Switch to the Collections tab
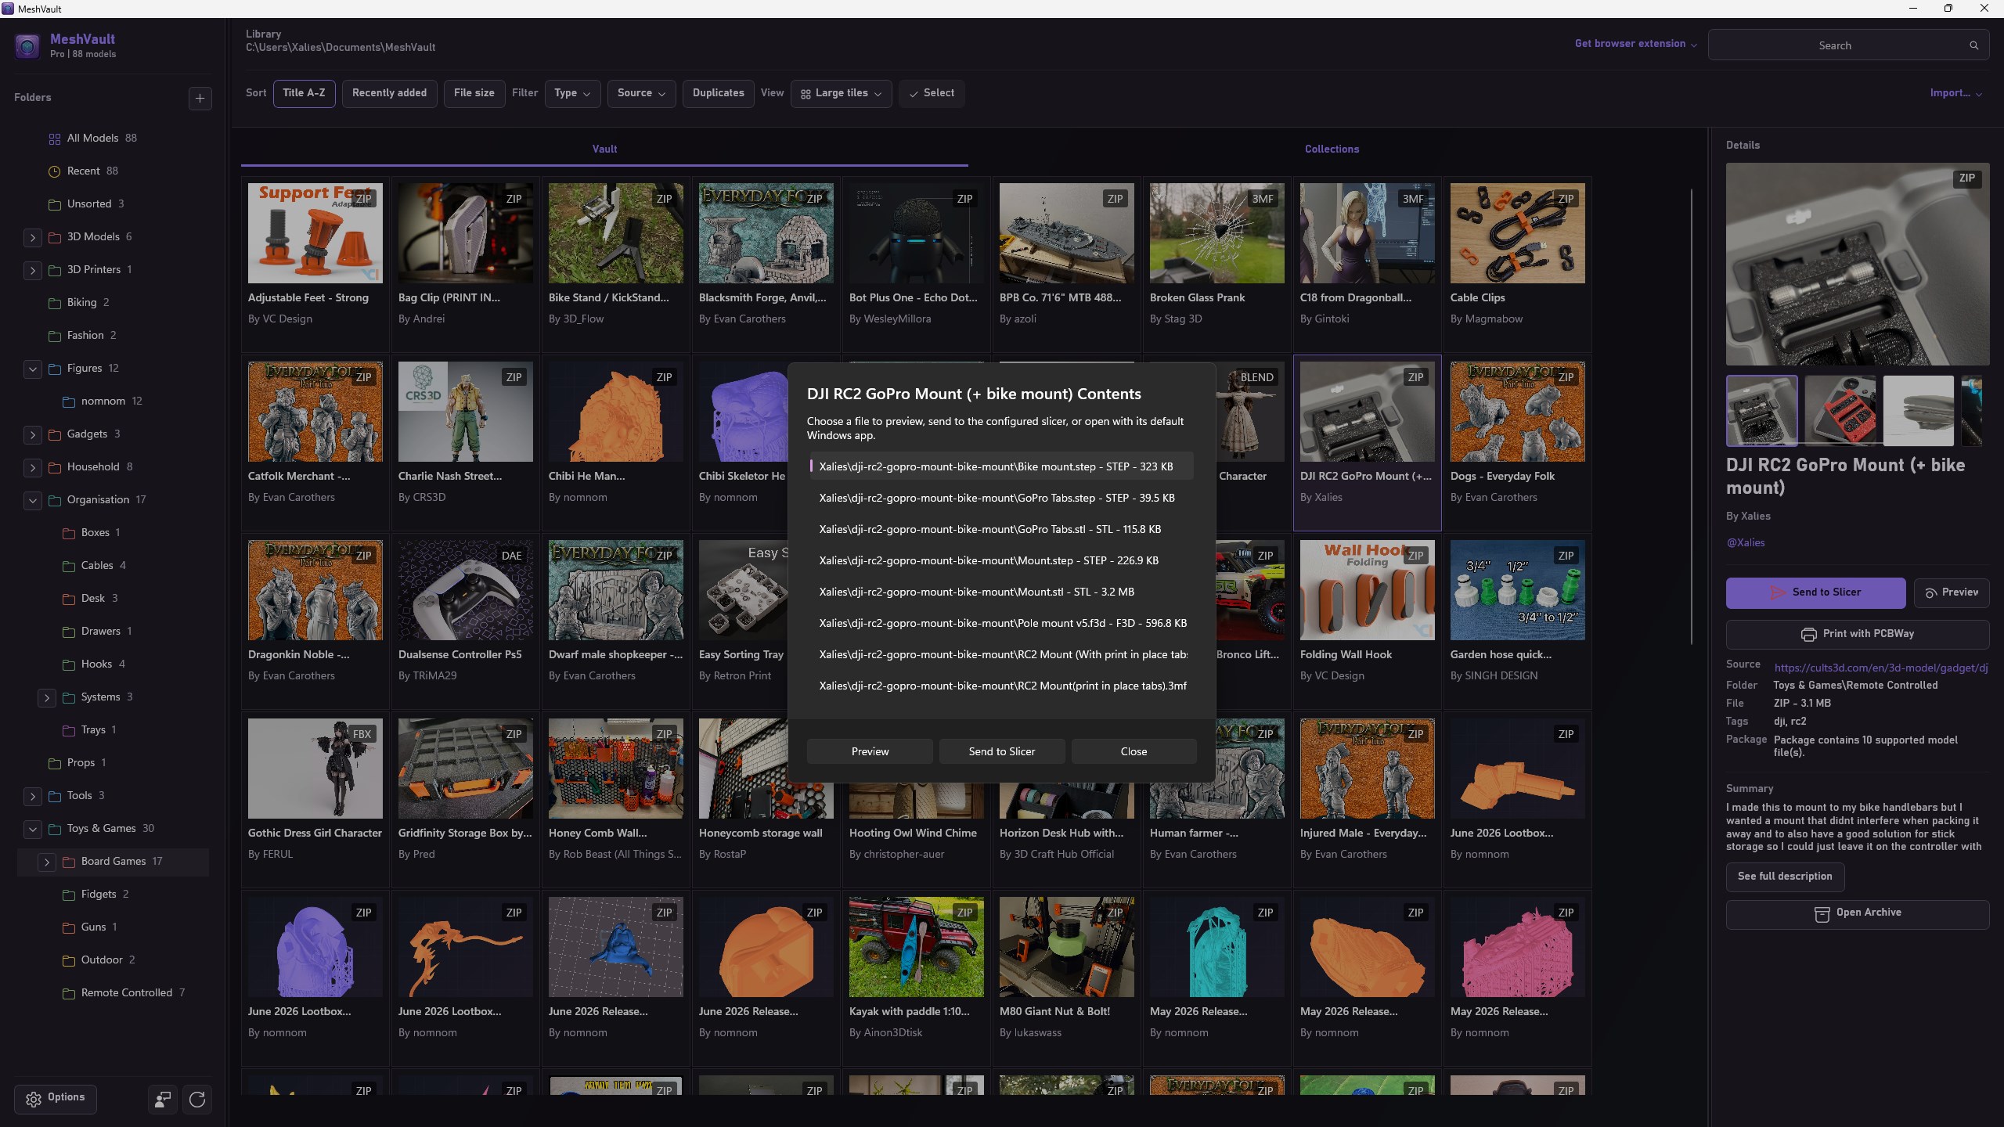The width and height of the screenshot is (2004, 1127). click(x=1332, y=149)
